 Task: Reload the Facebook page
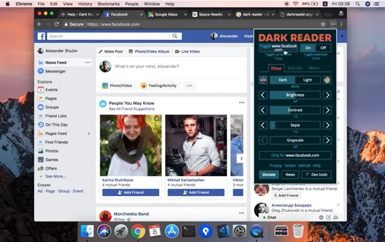click(56, 24)
